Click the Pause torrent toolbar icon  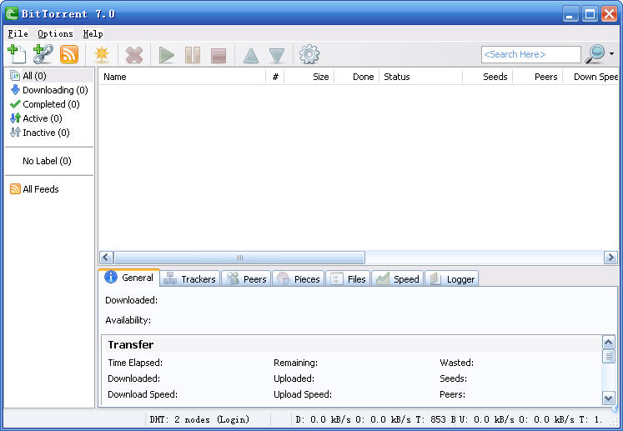193,55
